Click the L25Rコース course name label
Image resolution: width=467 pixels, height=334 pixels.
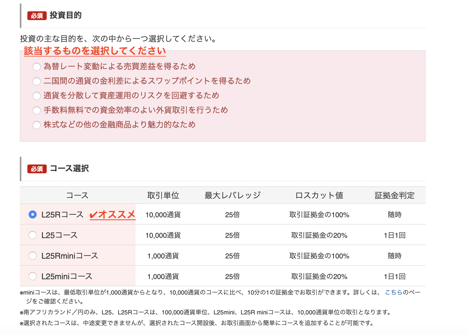[62, 215]
